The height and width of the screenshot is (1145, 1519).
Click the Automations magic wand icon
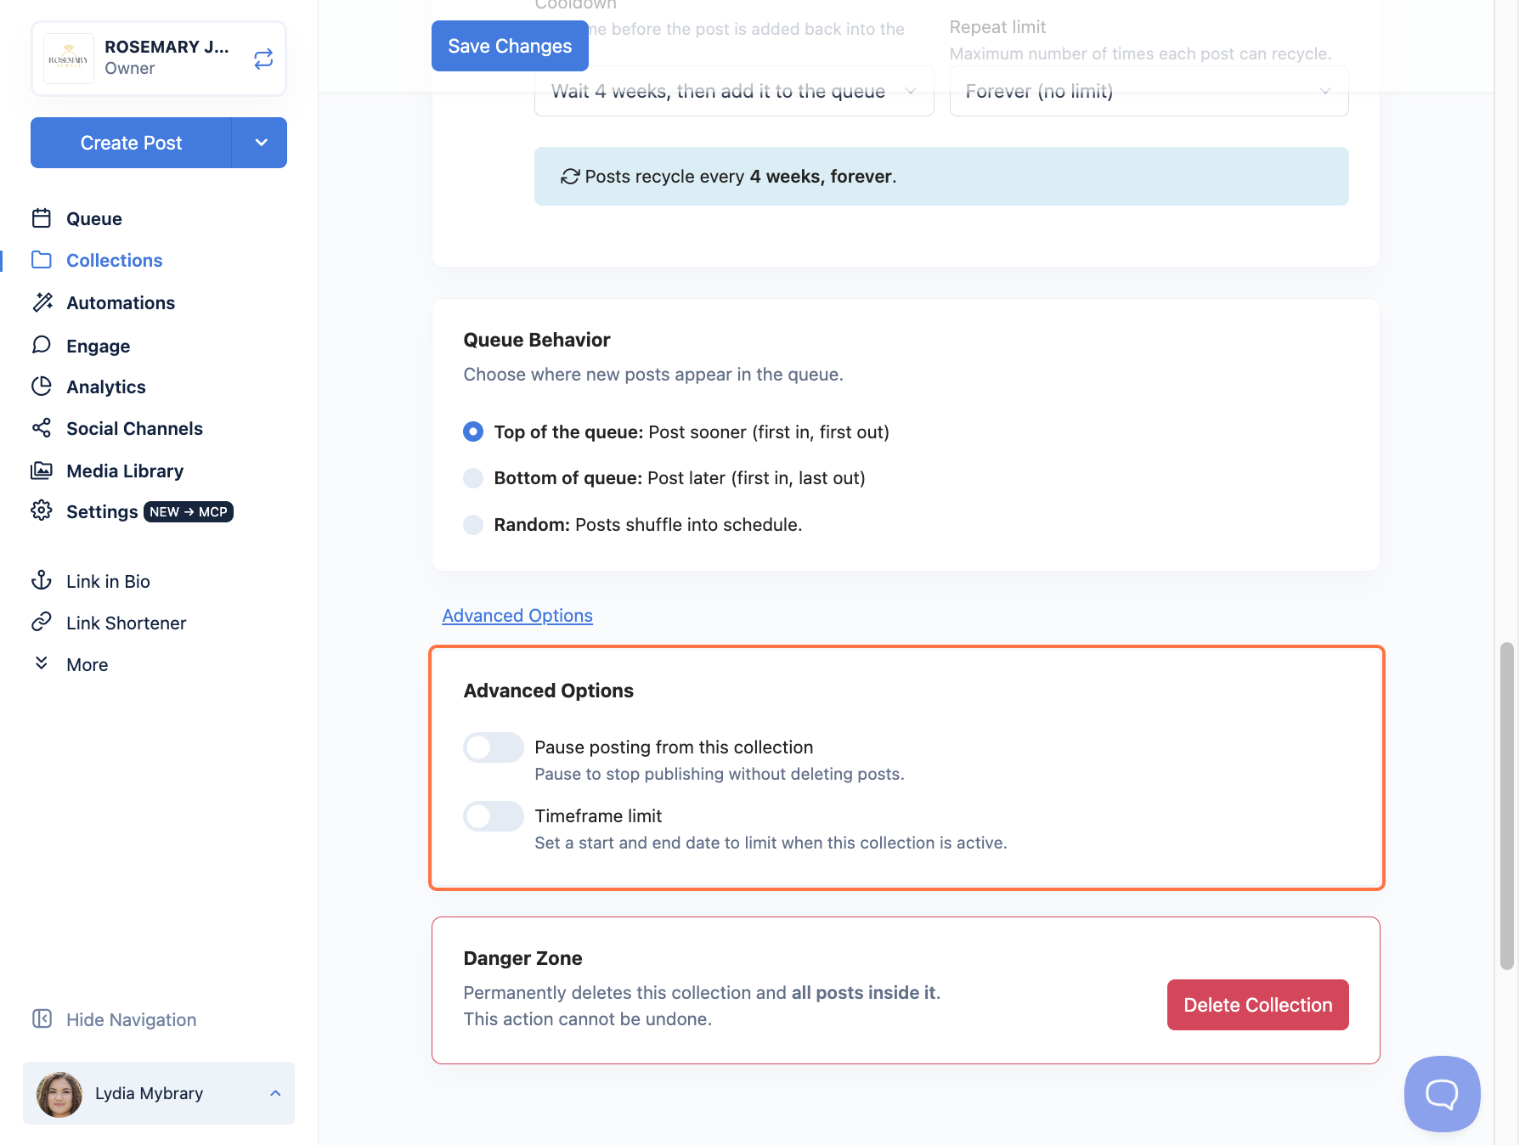tap(42, 302)
